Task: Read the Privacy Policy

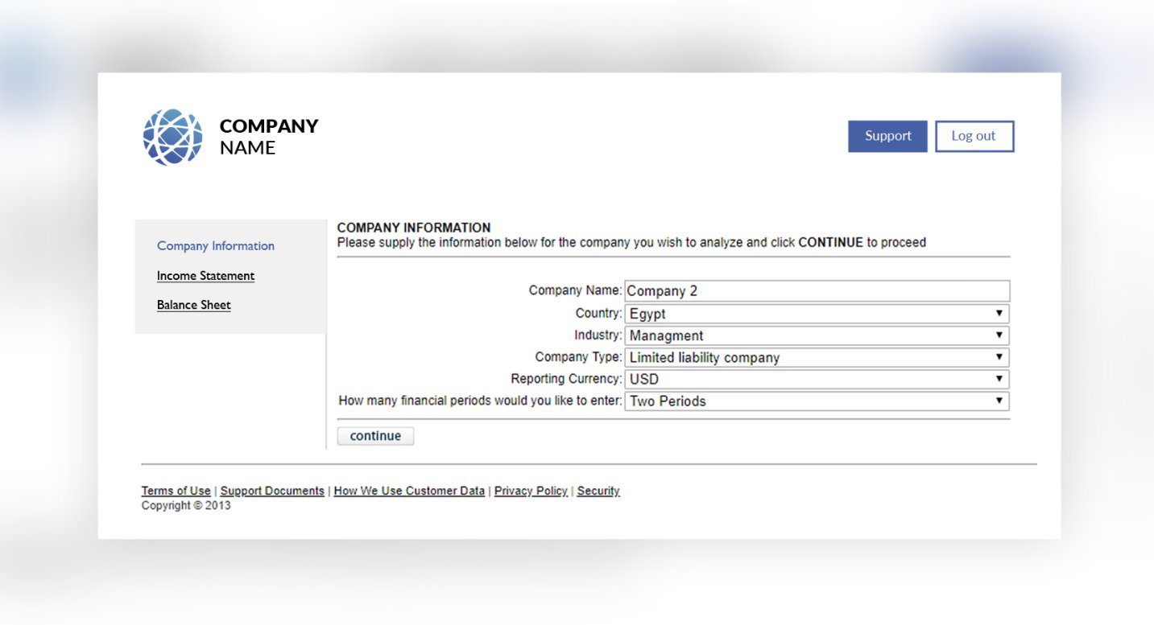Action: (x=531, y=491)
